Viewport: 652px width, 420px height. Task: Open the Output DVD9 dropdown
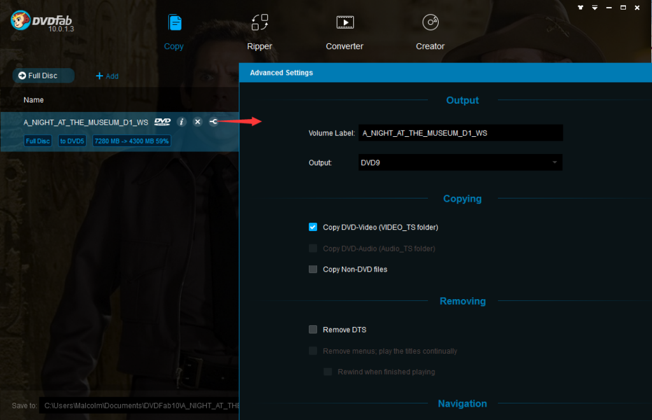coord(460,162)
